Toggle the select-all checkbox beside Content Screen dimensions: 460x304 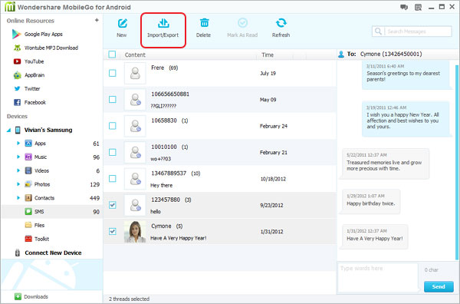112,55
